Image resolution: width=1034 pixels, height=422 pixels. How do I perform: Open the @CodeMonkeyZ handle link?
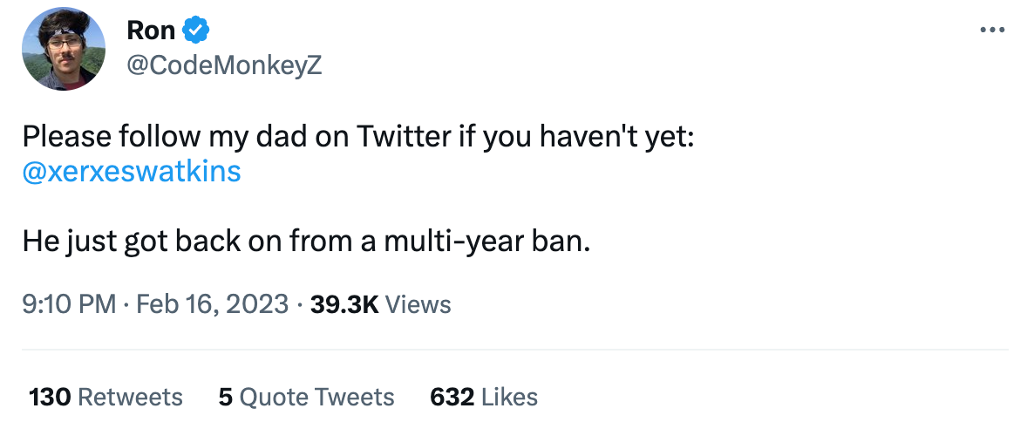coord(224,66)
